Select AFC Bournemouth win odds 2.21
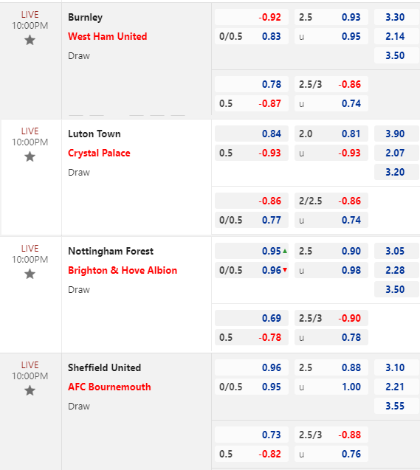 point(396,387)
